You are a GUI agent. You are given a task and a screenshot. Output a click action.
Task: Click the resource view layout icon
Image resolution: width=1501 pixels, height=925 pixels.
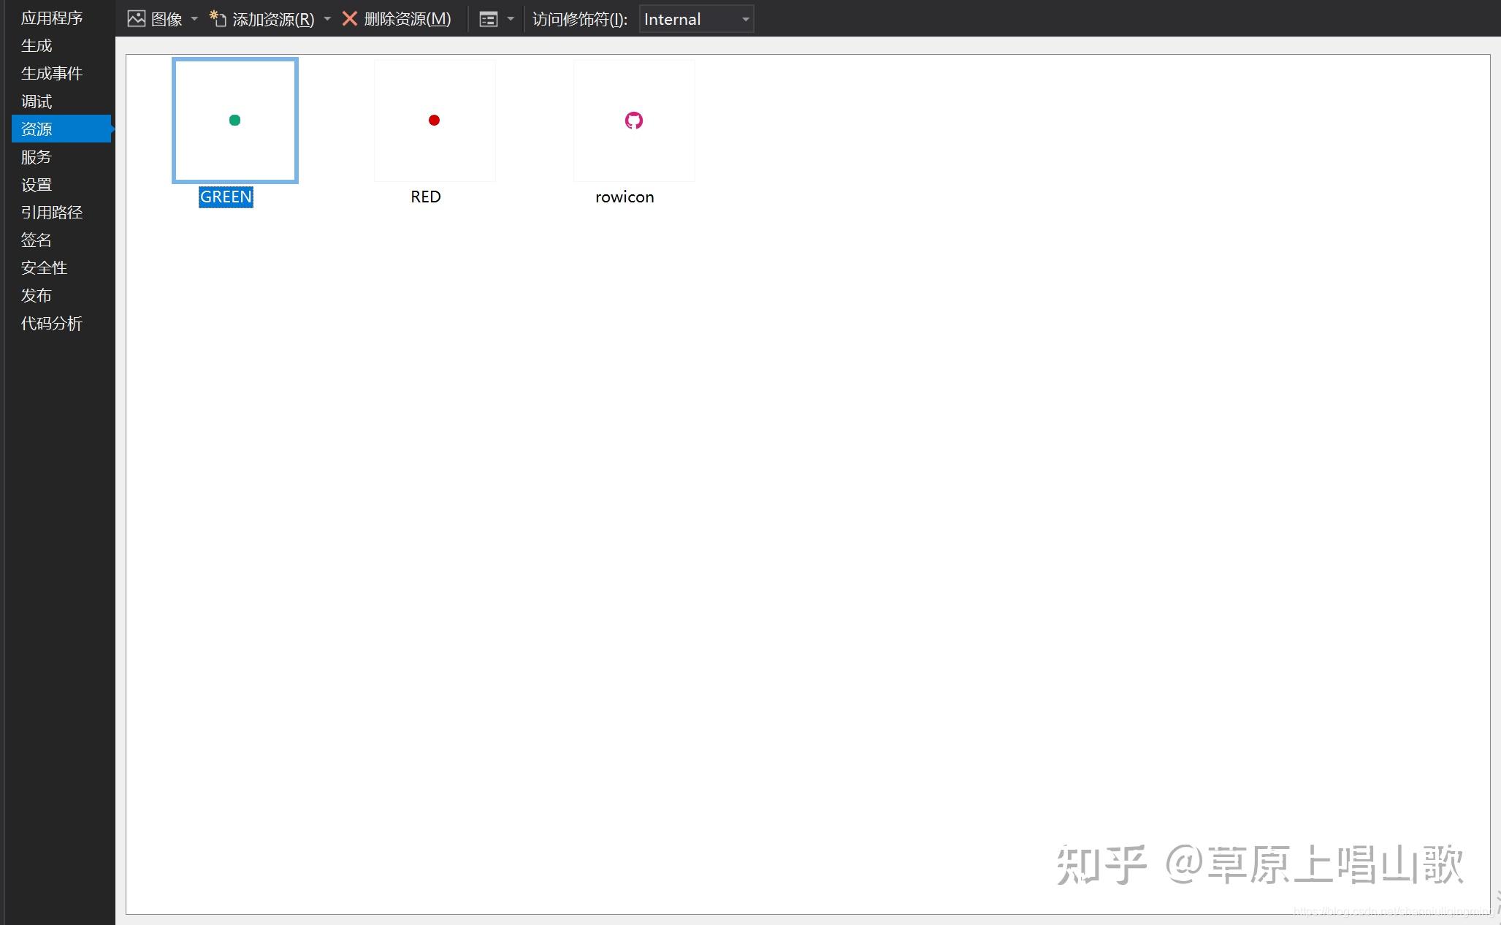[x=487, y=18]
